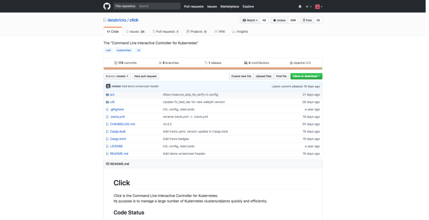Select the cli topic tag

coord(138,50)
